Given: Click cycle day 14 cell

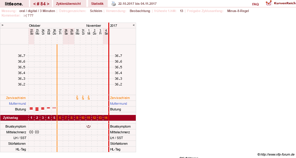Looking at the screenshot, I should [x=106, y=118].
